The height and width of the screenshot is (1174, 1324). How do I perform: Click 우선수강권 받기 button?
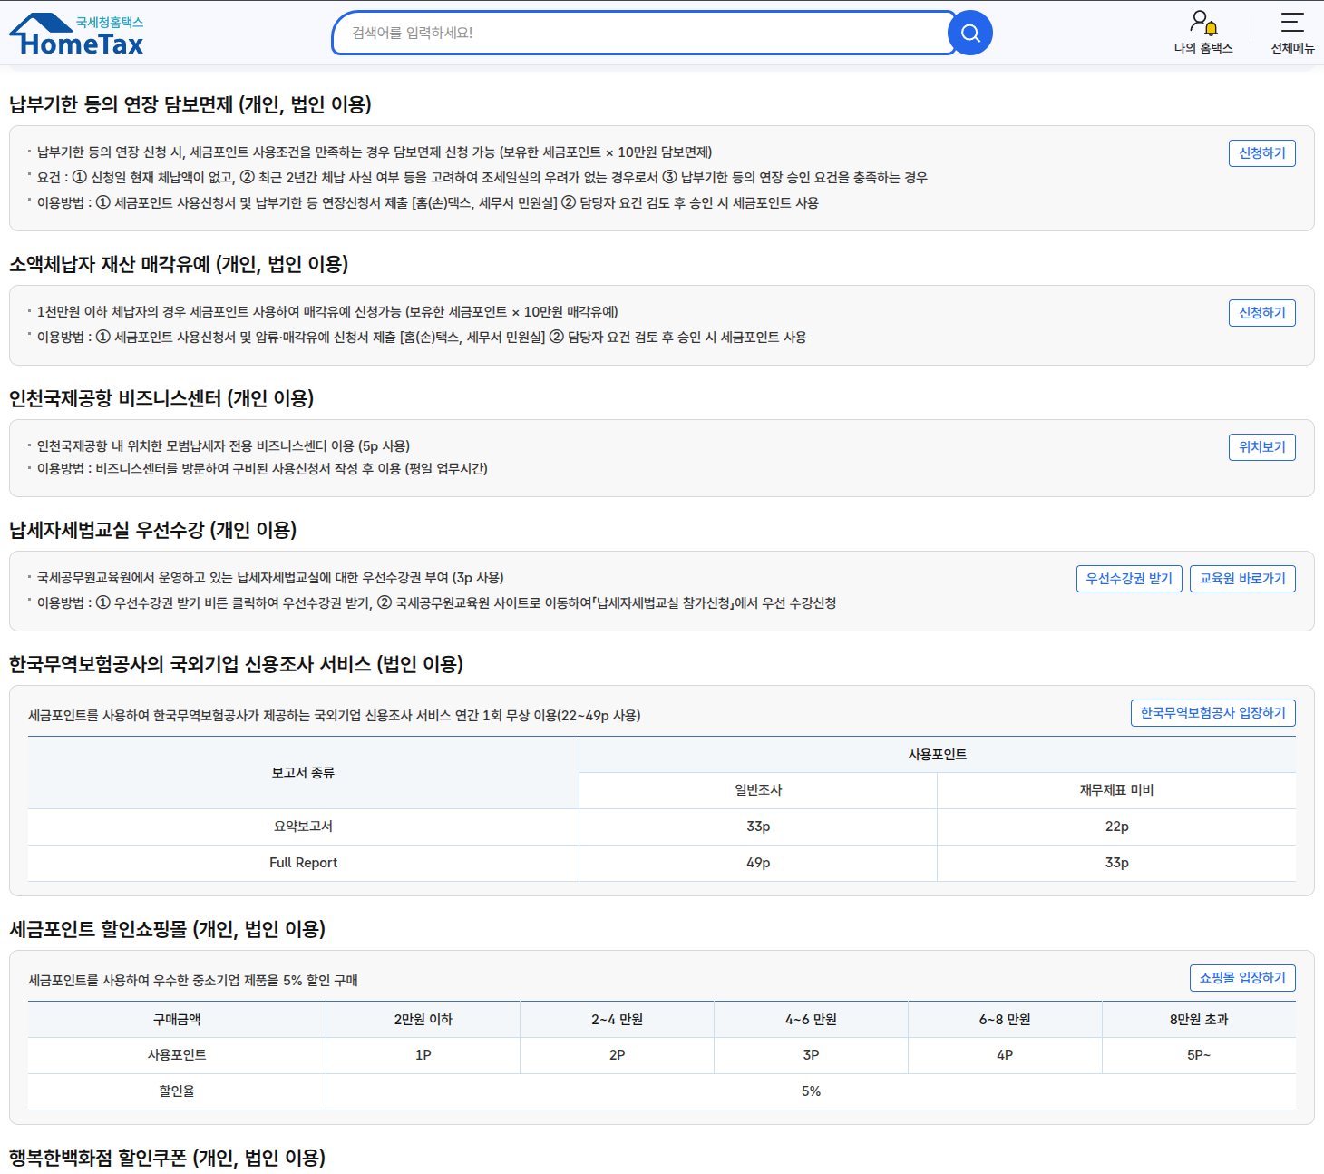click(1129, 578)
